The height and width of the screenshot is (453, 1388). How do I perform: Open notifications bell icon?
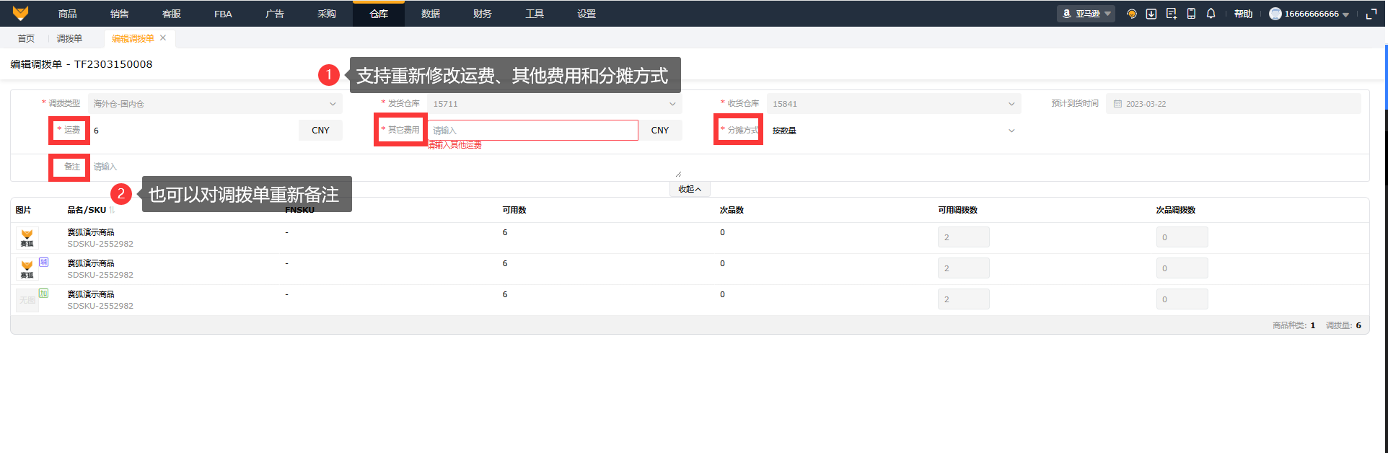coord(1211,14)
